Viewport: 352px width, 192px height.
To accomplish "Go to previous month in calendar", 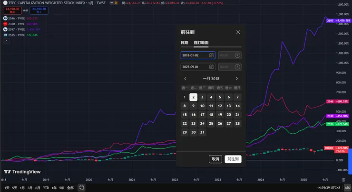I will click(x=185, y=79).
